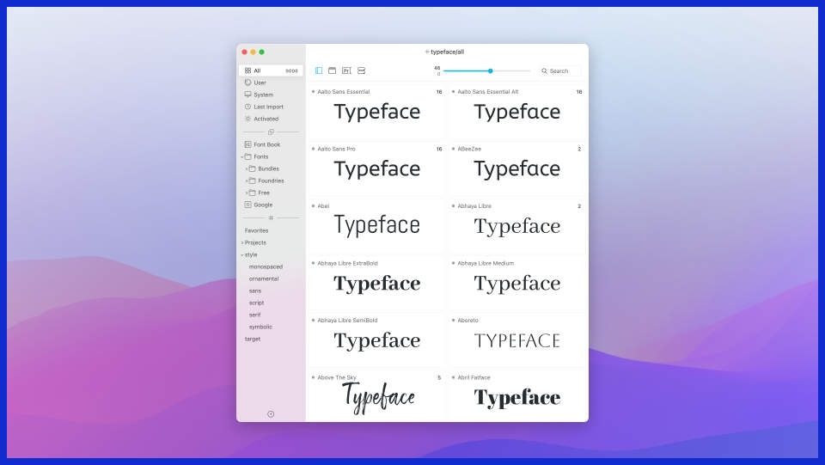Click the preview text icon in the toolbar
This screenshot has height=465, width=825.
(346, 70)
